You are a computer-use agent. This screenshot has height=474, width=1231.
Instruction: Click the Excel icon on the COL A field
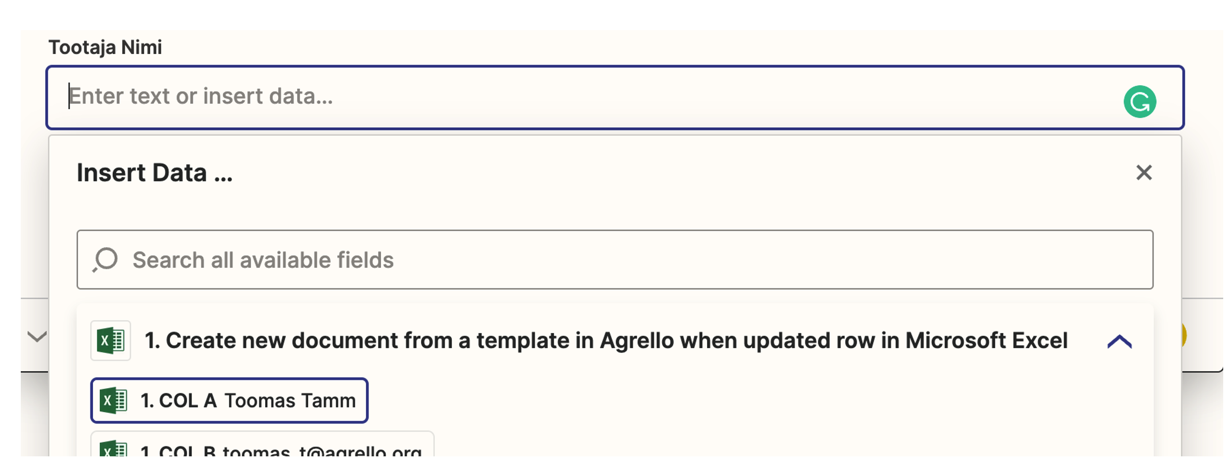click(x=114, y=400)
